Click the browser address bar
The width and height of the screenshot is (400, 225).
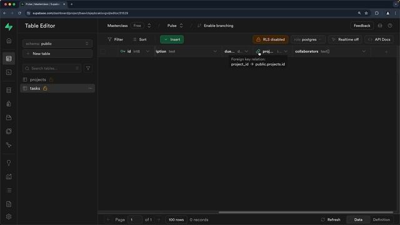pyautogui.click(x=191, y=13)
